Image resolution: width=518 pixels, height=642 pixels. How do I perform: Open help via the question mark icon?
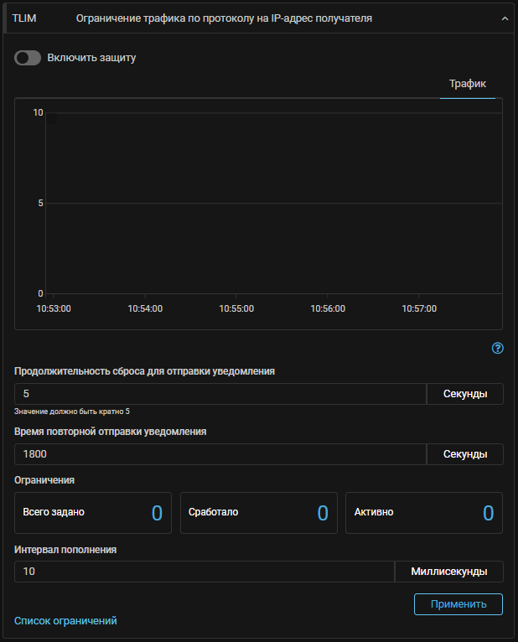tap(497, 348)
